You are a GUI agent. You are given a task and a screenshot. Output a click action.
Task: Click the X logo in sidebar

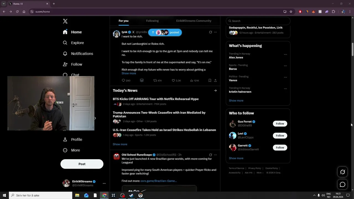(x=65, y=21)
